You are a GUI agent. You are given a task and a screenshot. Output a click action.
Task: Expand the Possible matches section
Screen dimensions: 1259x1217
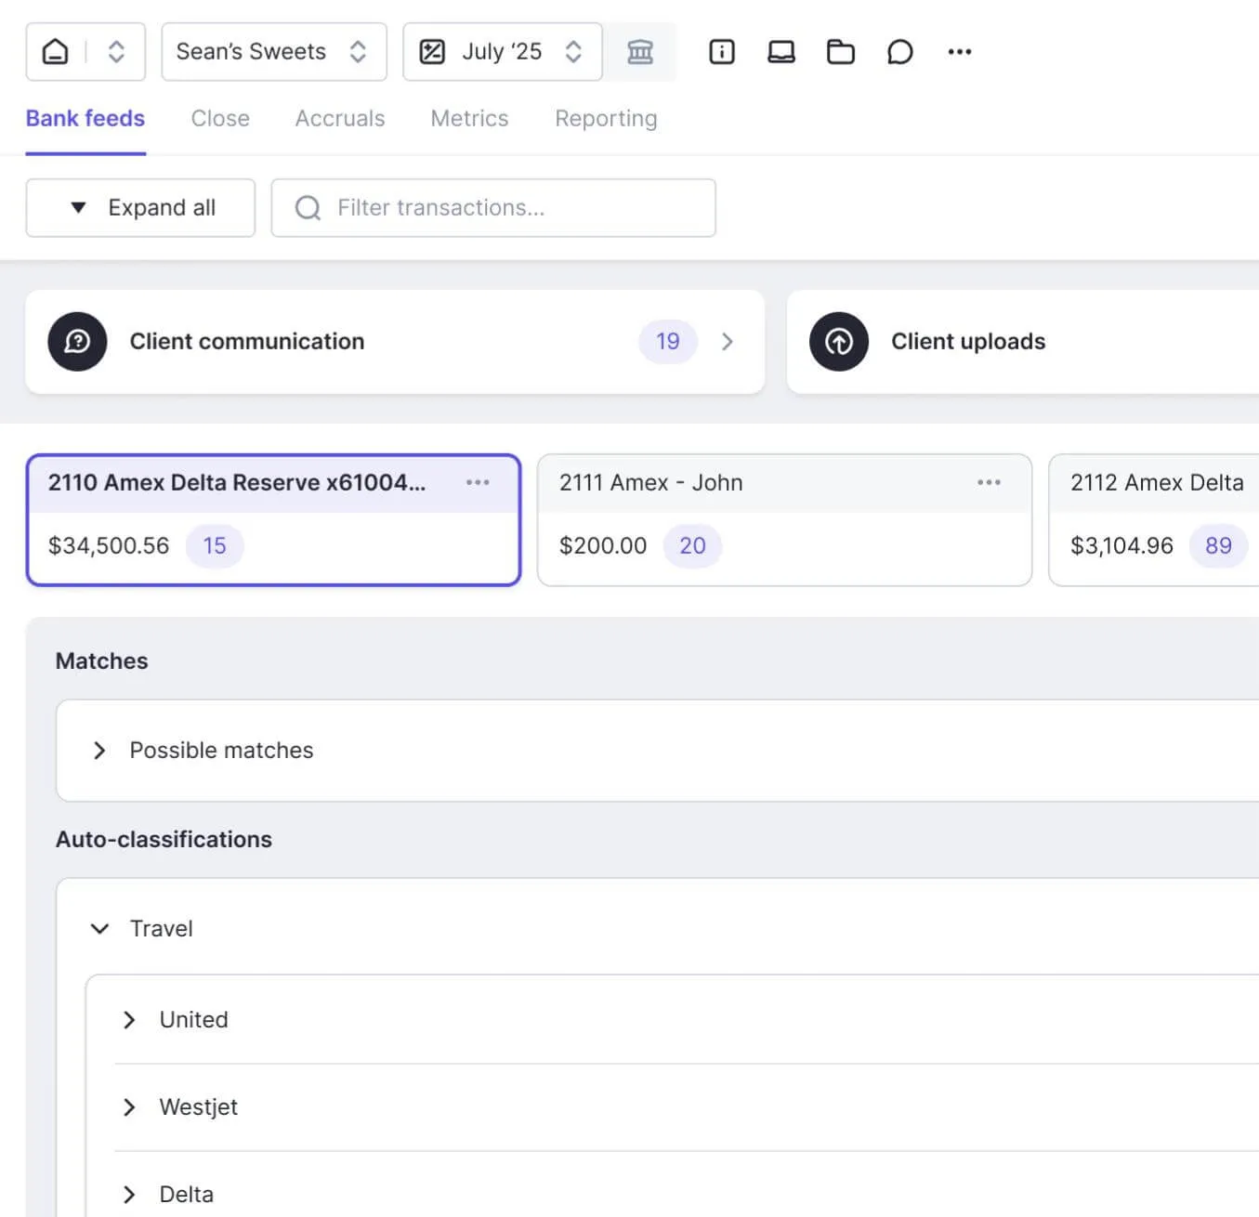pos(99,750)
